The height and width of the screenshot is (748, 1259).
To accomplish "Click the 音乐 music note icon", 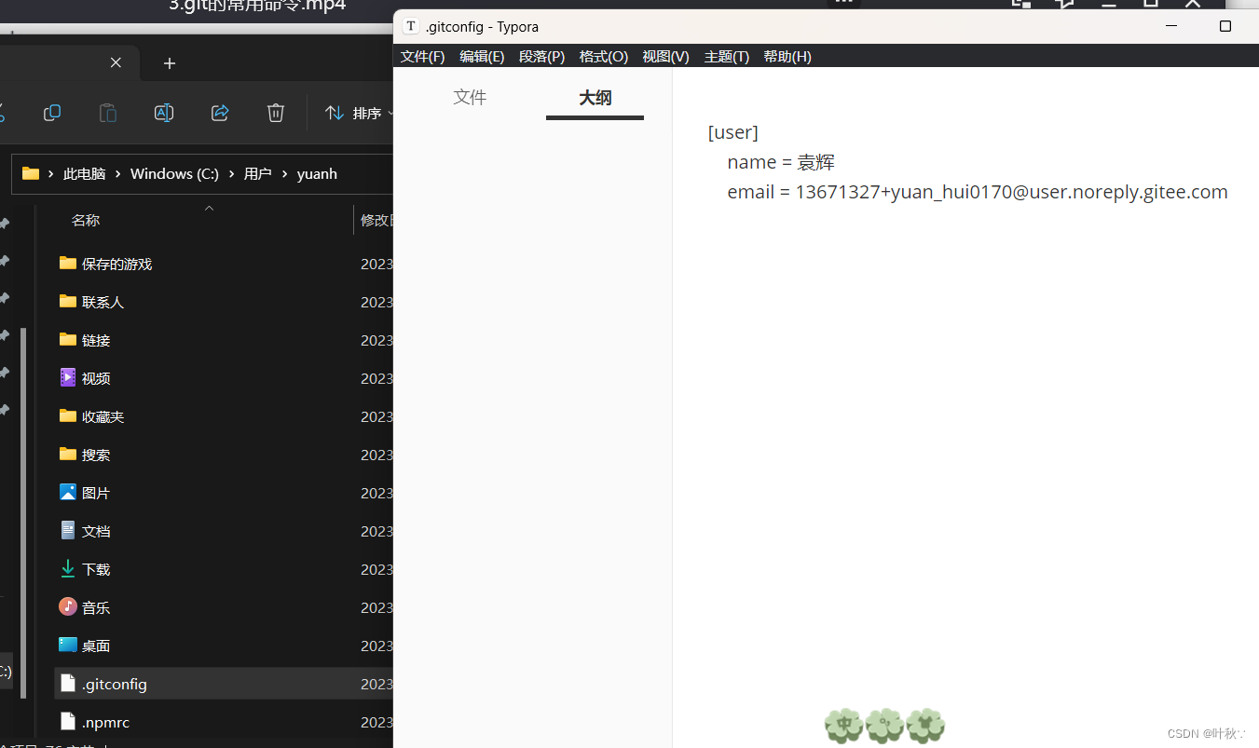I will (x=67, y=606).
